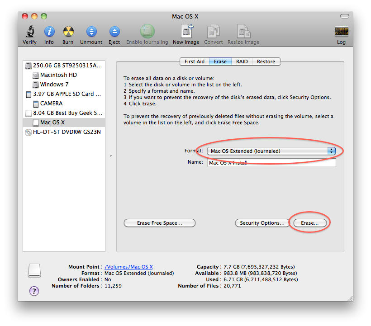This screenshot has height=326, width=371.
Task: Click the window resize grip corner
Action: [x=350, y=298]
